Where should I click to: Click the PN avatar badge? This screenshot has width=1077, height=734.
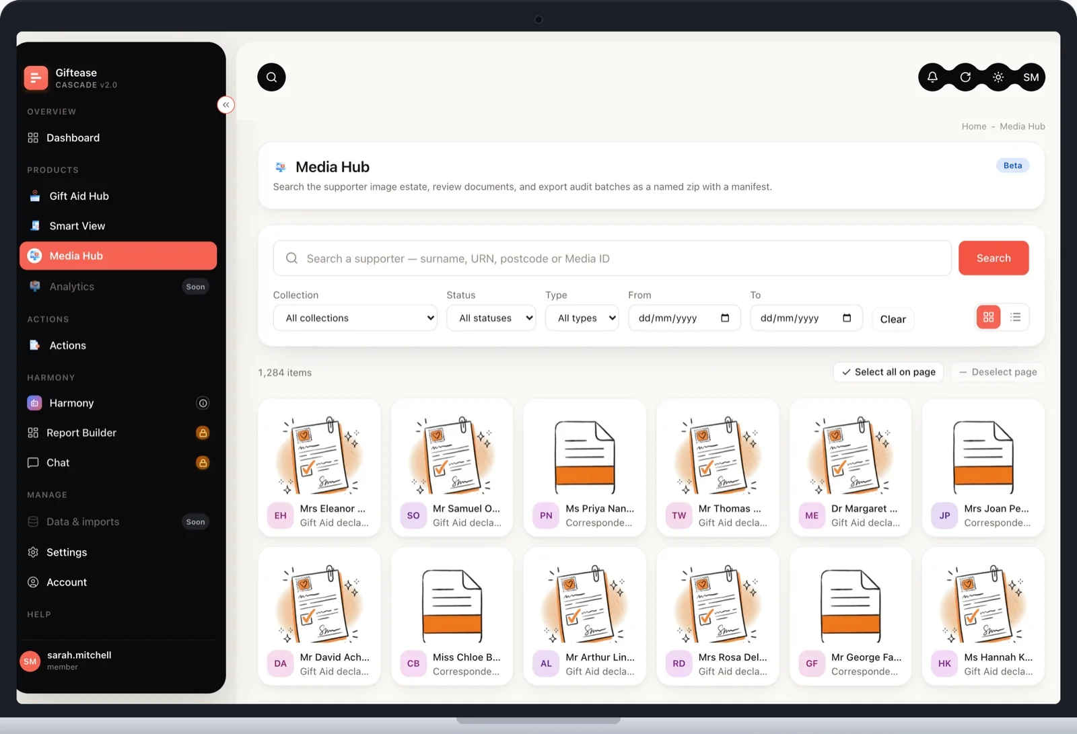click(x=546, y=516)
